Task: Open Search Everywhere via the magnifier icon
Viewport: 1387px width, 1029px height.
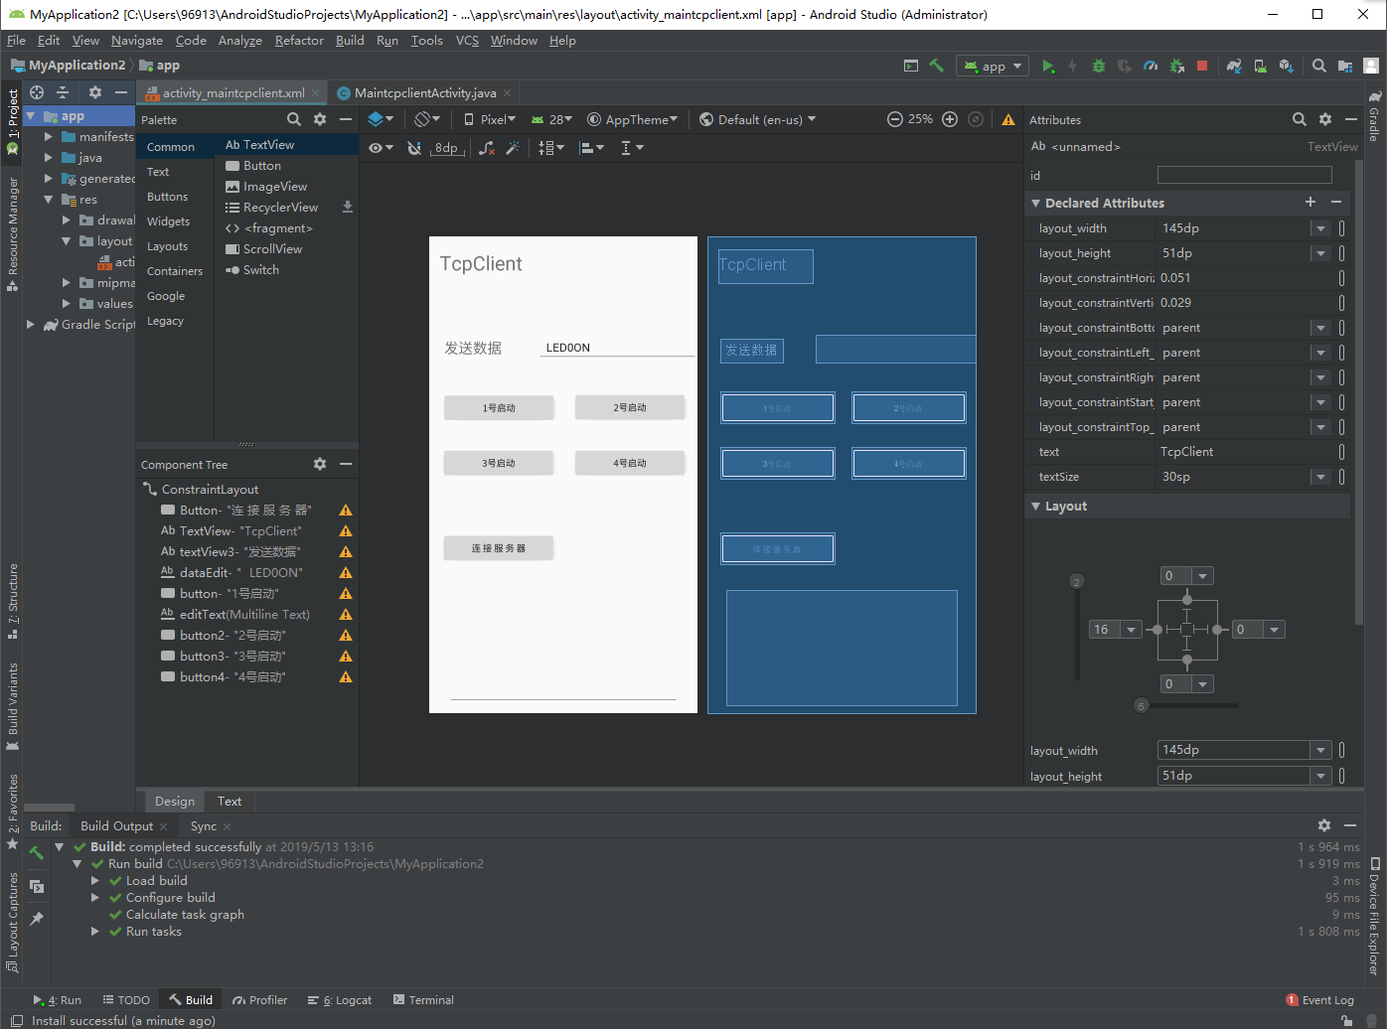Action: [x=1318, y=66]
